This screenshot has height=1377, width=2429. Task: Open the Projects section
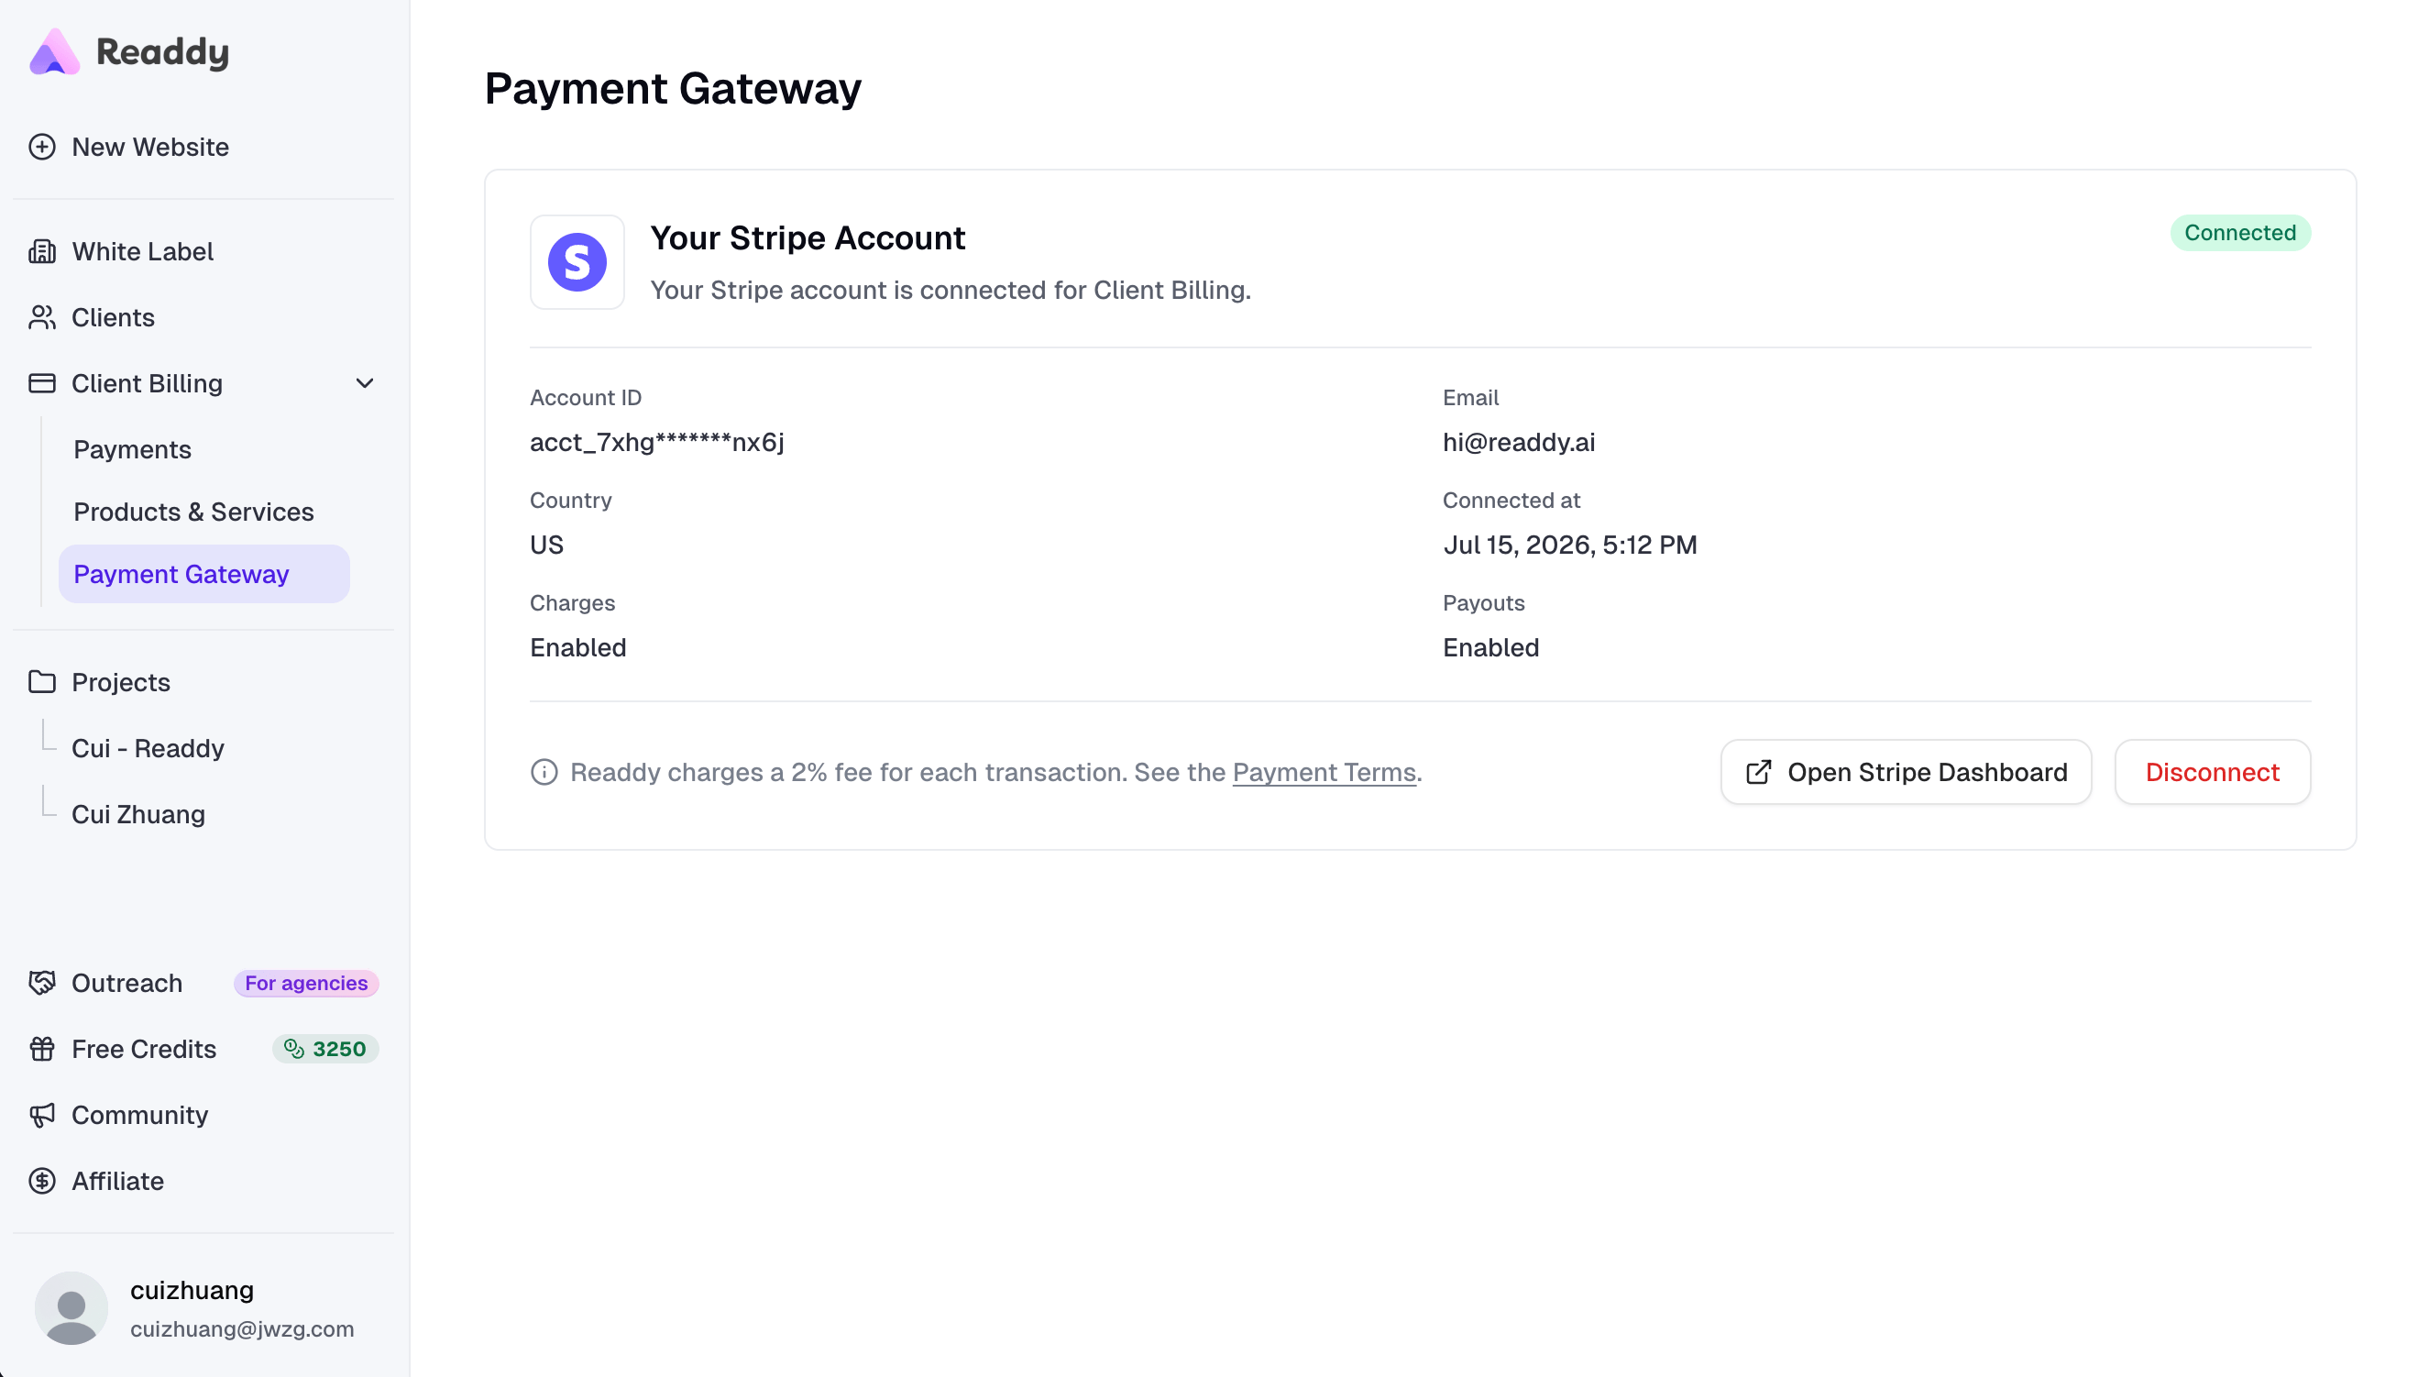tap(203, 682)
